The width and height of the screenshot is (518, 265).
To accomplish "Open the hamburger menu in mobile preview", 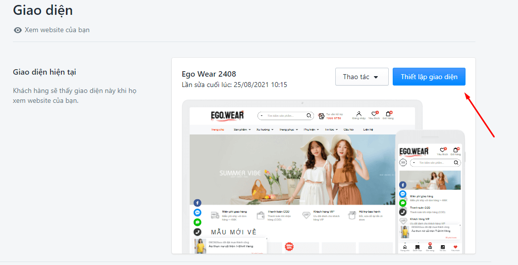I will coord(403,162).
